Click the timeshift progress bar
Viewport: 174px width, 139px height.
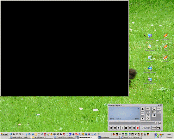click(x=124, y=123)
